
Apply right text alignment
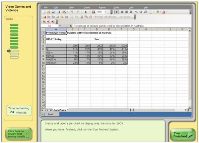click(x=131, y=12)
